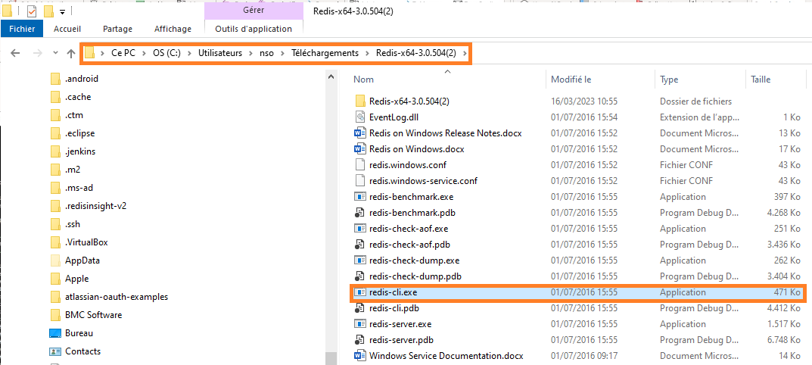Switch to the Affichage ribbon tab
Screen dimensions: 812x365
(x=173, y=29)
